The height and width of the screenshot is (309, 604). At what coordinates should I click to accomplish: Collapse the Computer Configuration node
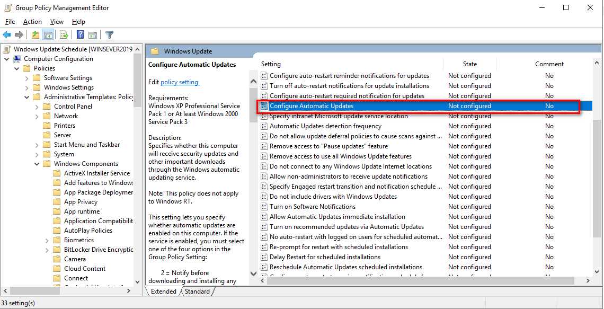[6, 59]
